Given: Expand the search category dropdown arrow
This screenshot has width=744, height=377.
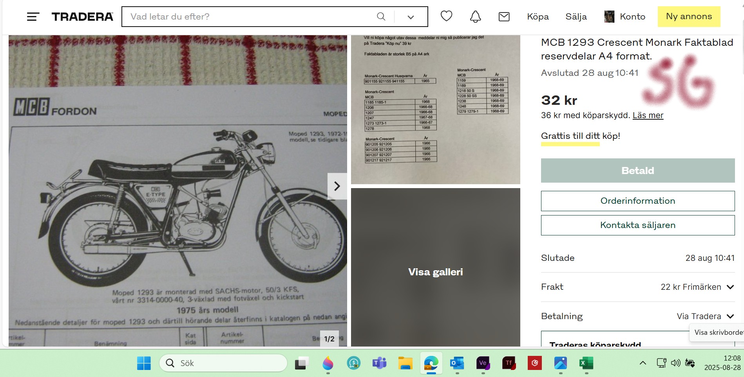Looking at the screenshot, I should point(411,17).
